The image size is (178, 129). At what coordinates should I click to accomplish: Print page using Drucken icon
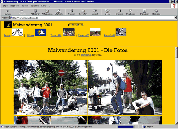pyautogui.click(x=119, y=11)
